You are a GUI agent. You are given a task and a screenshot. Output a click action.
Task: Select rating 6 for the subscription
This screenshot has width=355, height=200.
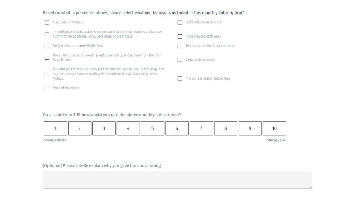pos(177,128)
